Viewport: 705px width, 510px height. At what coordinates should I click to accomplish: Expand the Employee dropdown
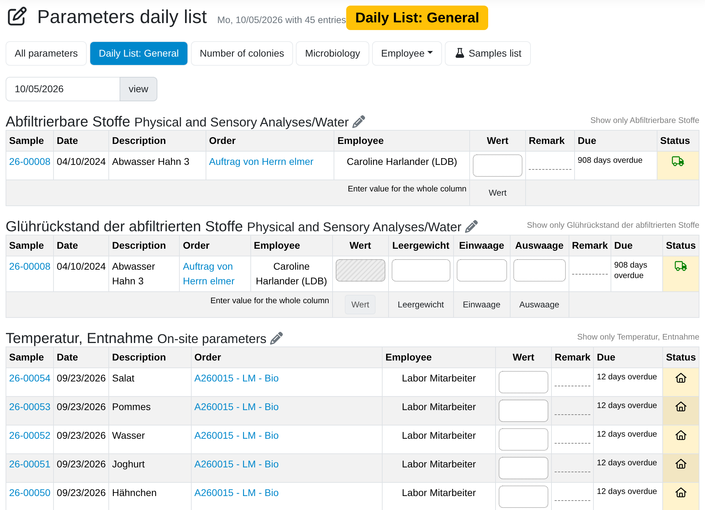pyautogui.click(x=407, y=53)
